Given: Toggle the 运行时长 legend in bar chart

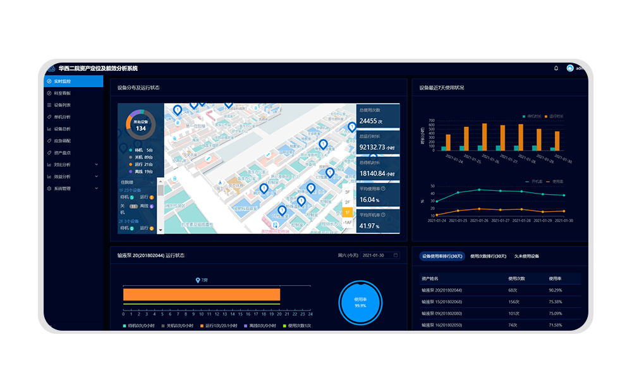Looking at the screenshot, I should coord(551,116).
